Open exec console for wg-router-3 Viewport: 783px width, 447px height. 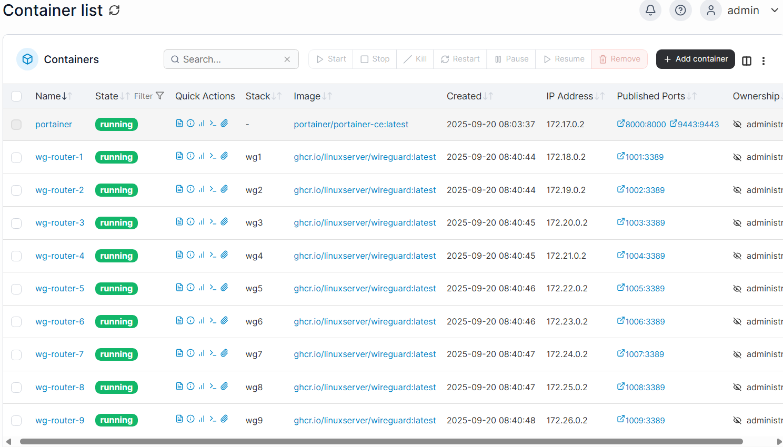click(x=213, y=221)
